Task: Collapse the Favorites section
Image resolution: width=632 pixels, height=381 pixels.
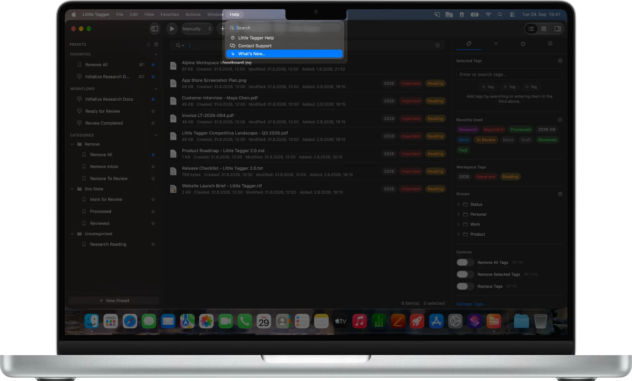Action: tap(156, 54)
